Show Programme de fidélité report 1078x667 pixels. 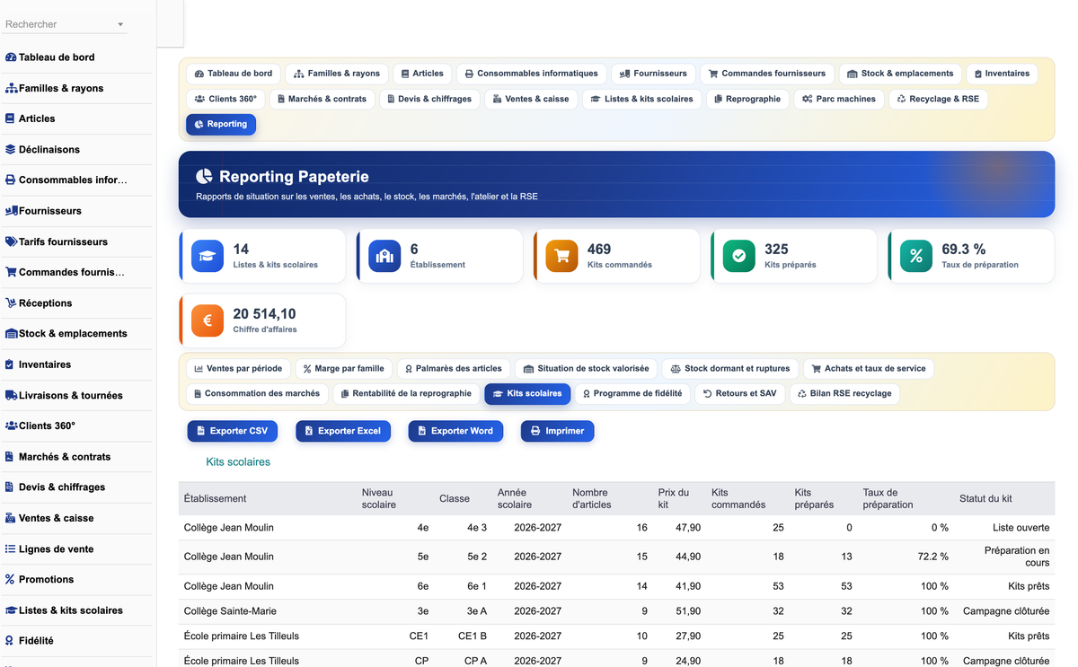pos(632,393)
